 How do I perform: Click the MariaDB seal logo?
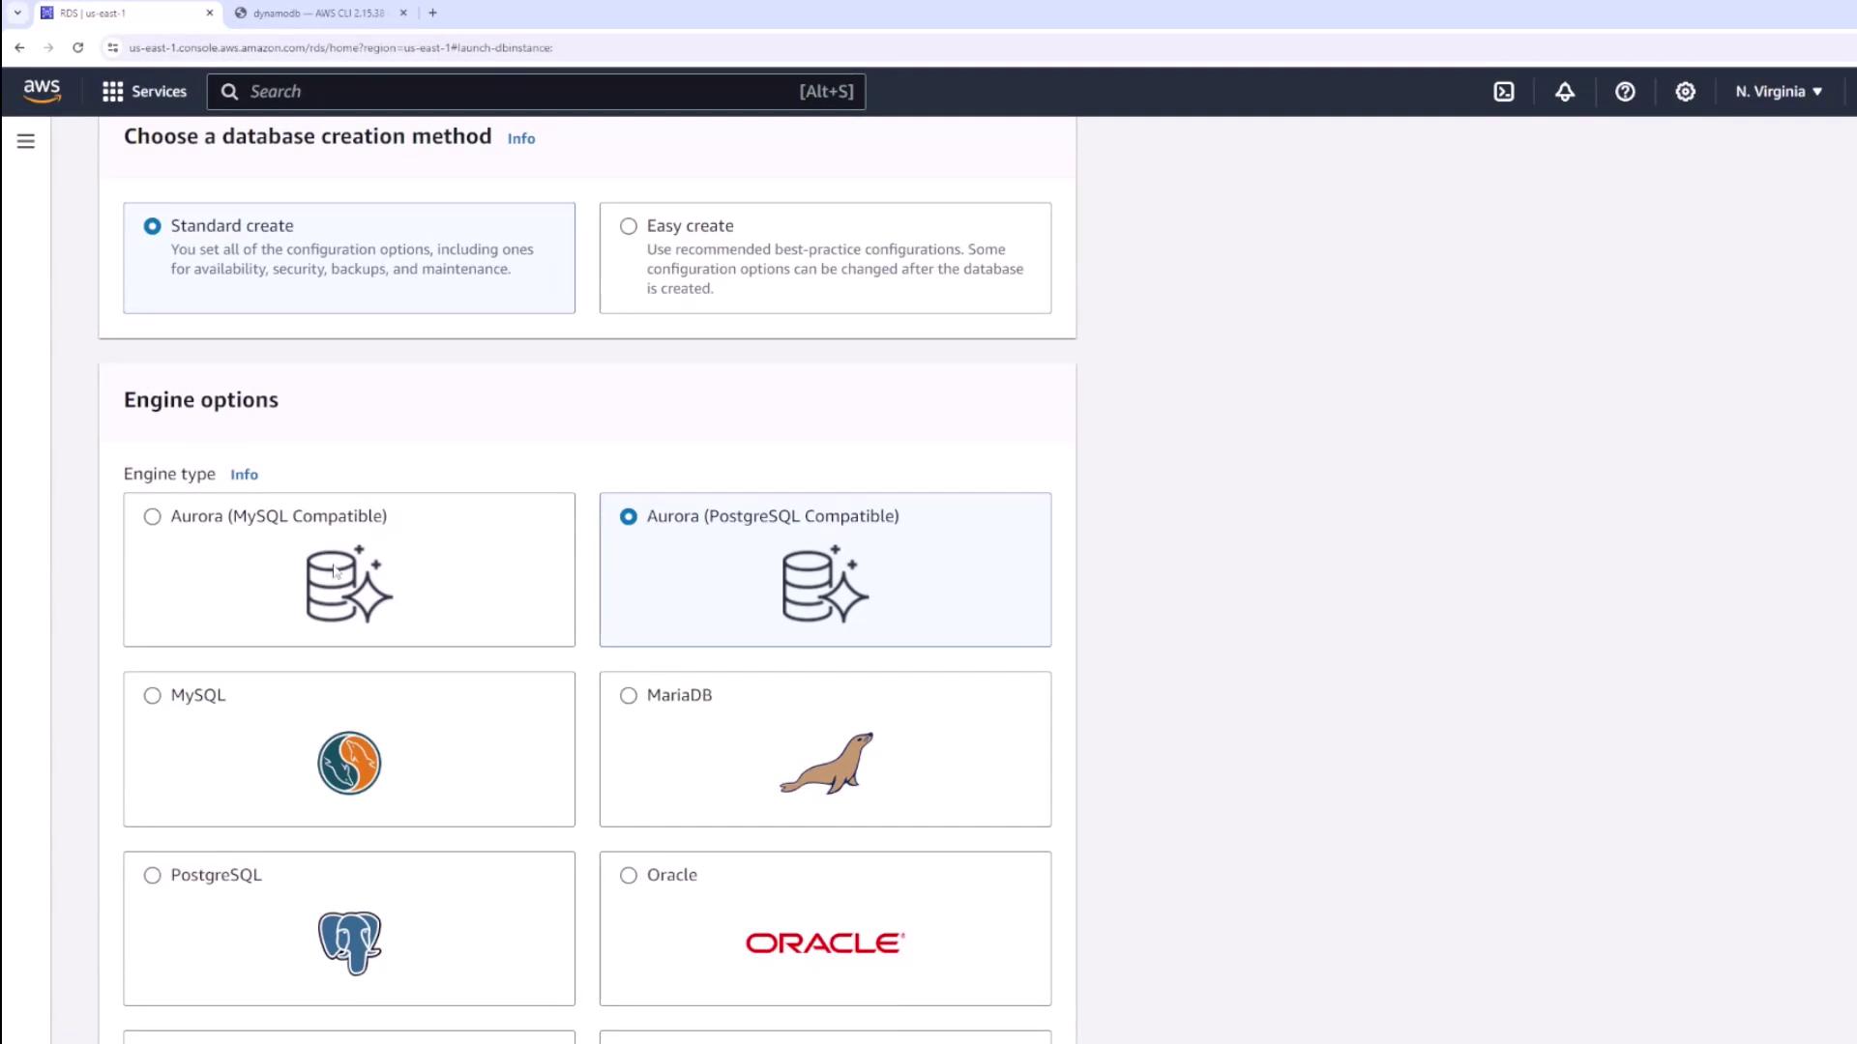click(x=826, y=764)
